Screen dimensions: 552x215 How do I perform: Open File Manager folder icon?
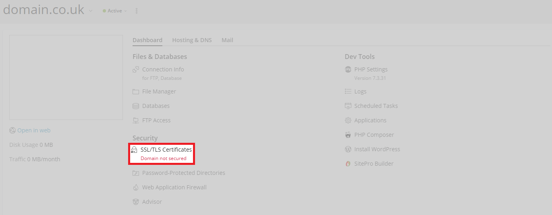click(136, 91)
